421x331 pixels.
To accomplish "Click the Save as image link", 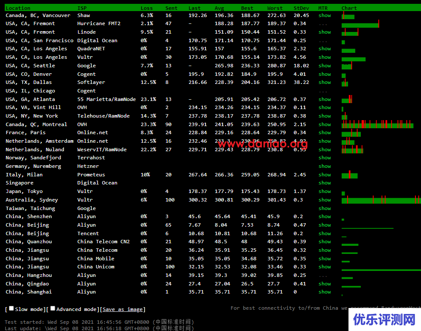I will click(123, 309).
